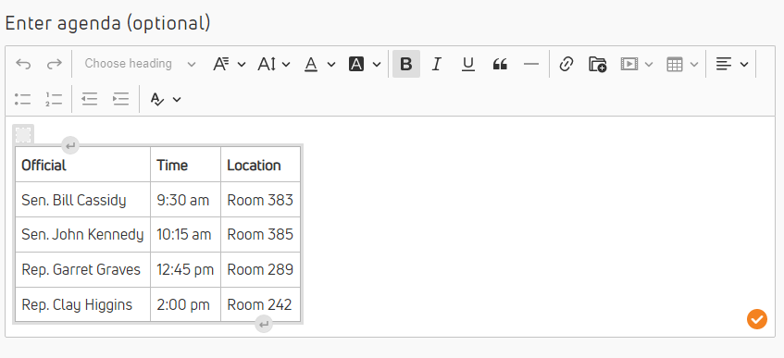Click the undo arrow icon
The width and height of the screenshot is (784, 358).
[x=23, y=64]
